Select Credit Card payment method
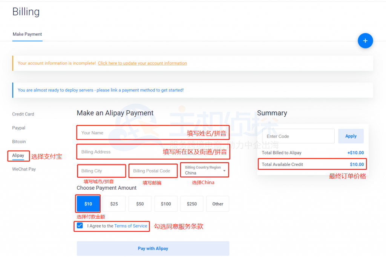The image size is (386, 257). point(23,114)
